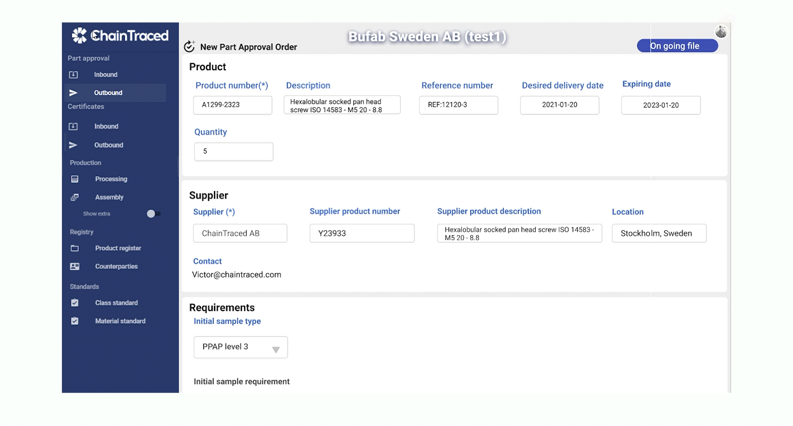Click the Supplier field ChainTraced AB
793x426 pixels.
[240, 233]
